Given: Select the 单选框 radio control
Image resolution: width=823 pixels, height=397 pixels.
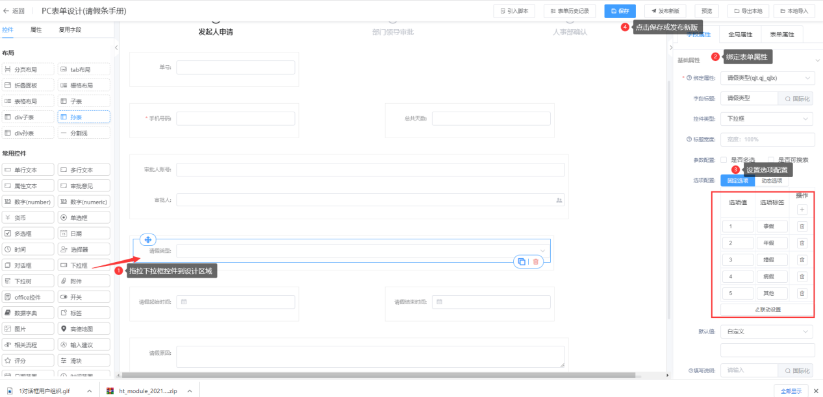Looking at the screenshot, I should click(x=84, y=217).
